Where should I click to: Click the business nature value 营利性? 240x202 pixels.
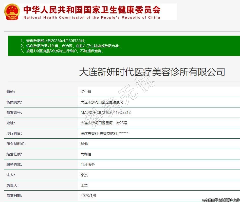(86, 154)
